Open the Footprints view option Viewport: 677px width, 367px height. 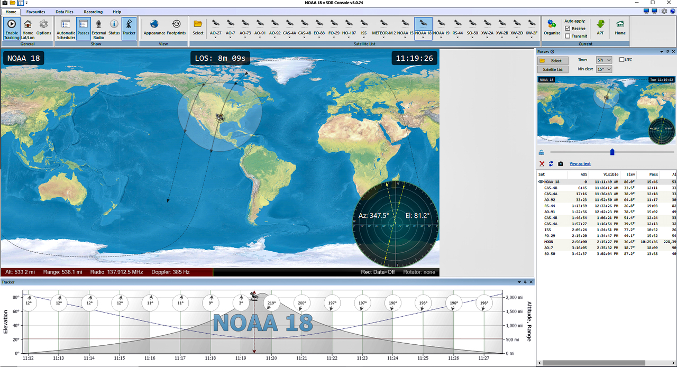point(176,28)
